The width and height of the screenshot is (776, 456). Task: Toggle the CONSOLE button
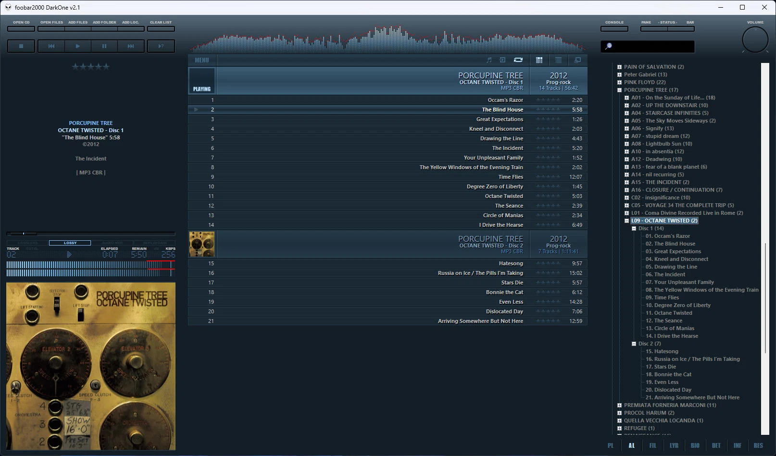(614, 28)
